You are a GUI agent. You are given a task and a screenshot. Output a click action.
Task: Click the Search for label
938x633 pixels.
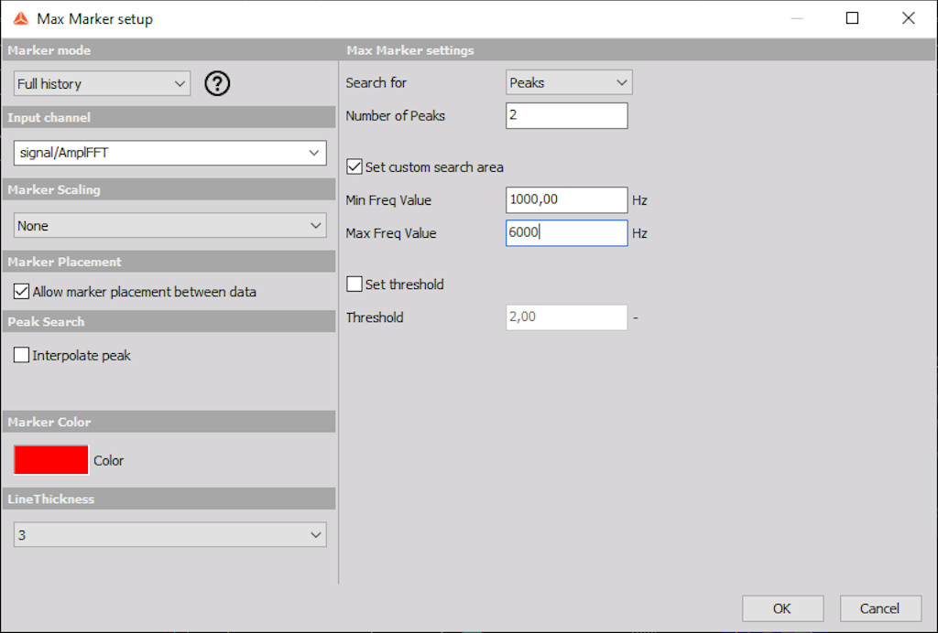(x=376, y=83)
